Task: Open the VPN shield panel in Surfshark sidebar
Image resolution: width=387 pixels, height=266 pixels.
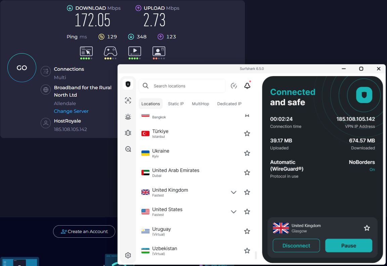Action: 128,84
